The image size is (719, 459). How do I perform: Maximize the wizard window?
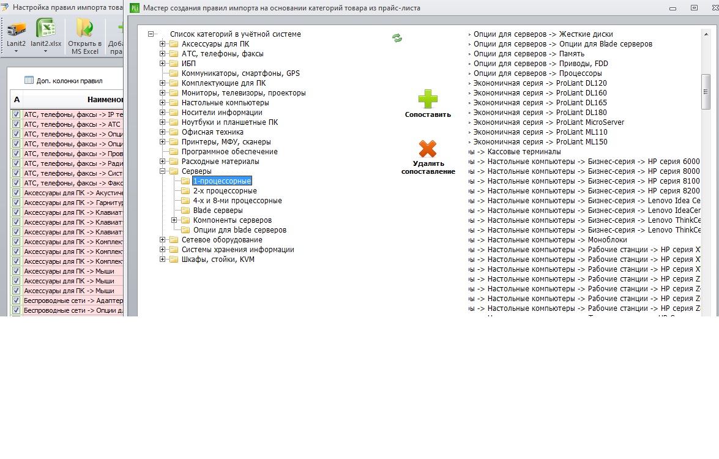pos(694,8)
